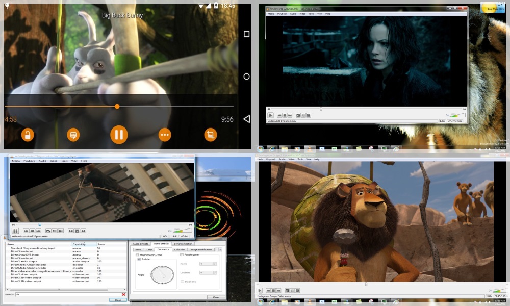The width and height of the screenshot is (510, 306).
Task: Click playback speed 1.00x in Underworld window
Action: pyautogui.click(x=442, y=121)
